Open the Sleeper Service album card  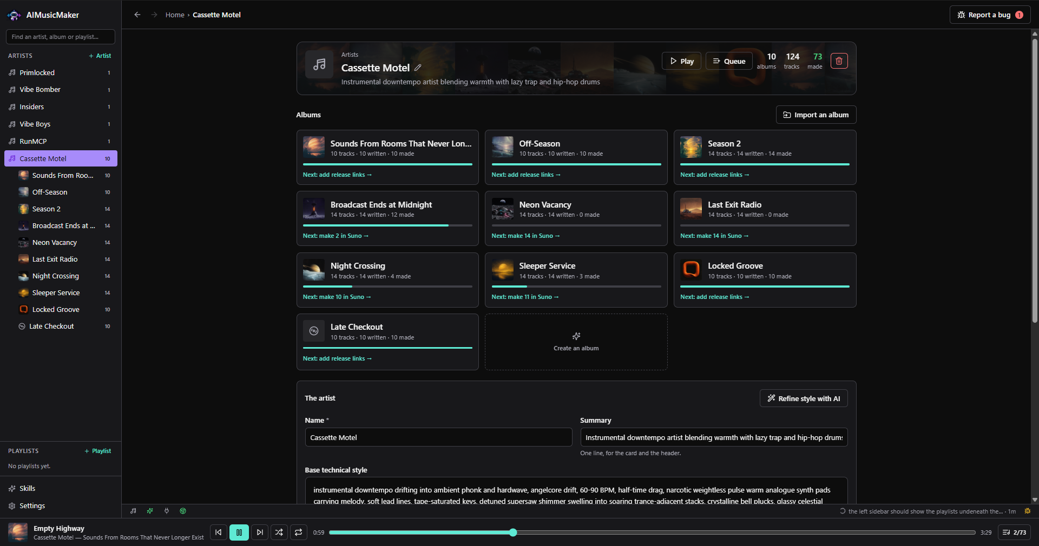pos(576,280)
